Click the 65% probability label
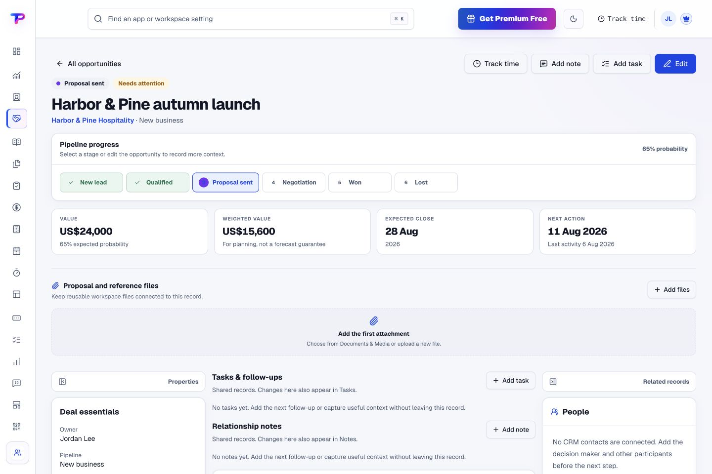 pos(665,149)
